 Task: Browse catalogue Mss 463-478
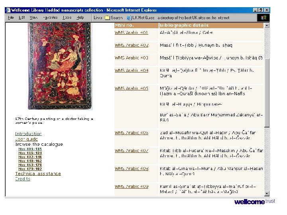tap(30, 165)
